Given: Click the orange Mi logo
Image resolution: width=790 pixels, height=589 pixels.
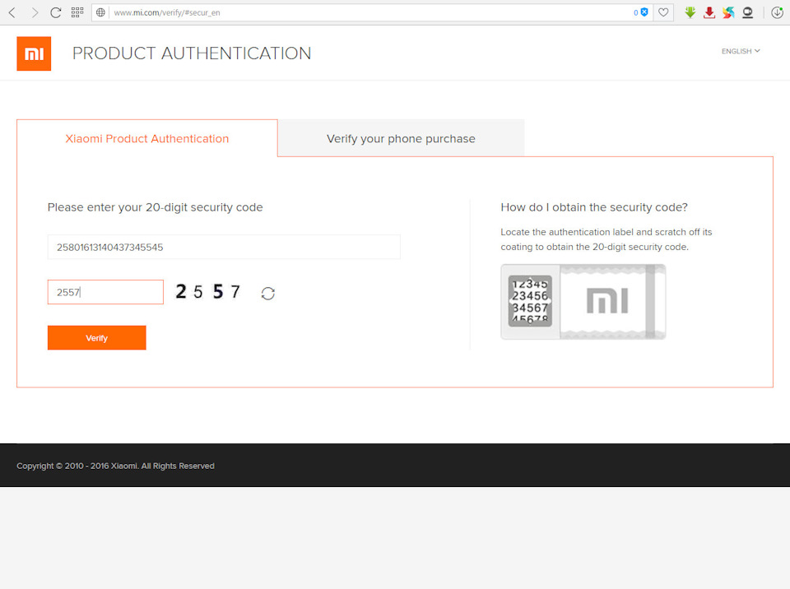Looking at the screenshot, I should [34, 53].
